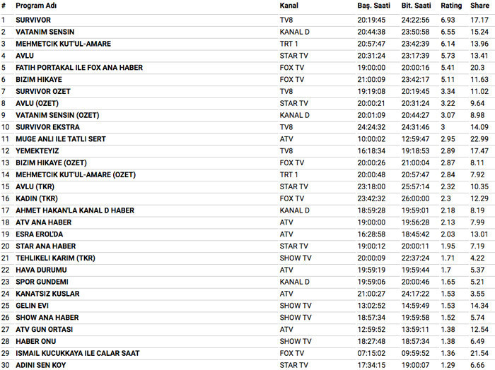Sort by the Kanal column header
This screenshot has width=495, height=370.
coord(289,6)
